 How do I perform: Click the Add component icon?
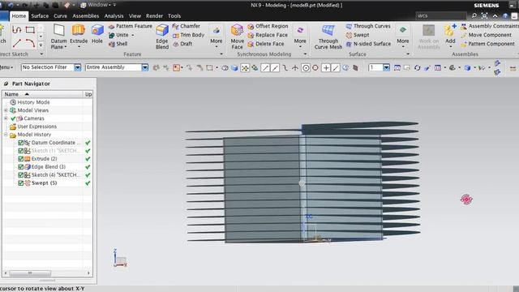tap(450, 34)
